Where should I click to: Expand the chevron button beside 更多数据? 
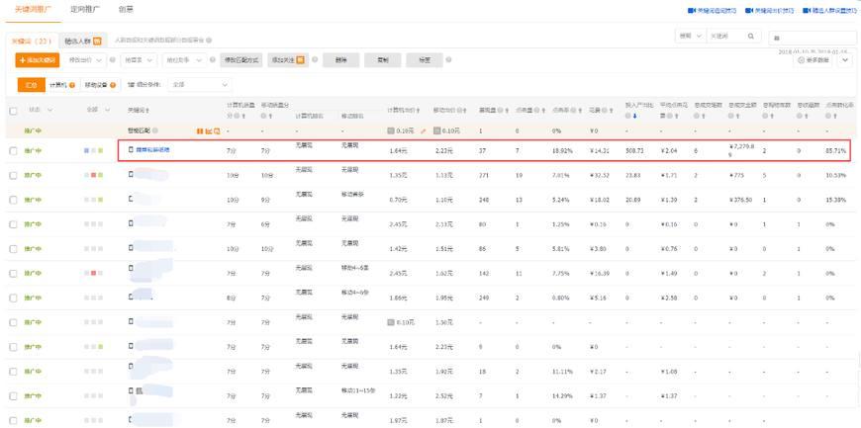pos(845,60)
